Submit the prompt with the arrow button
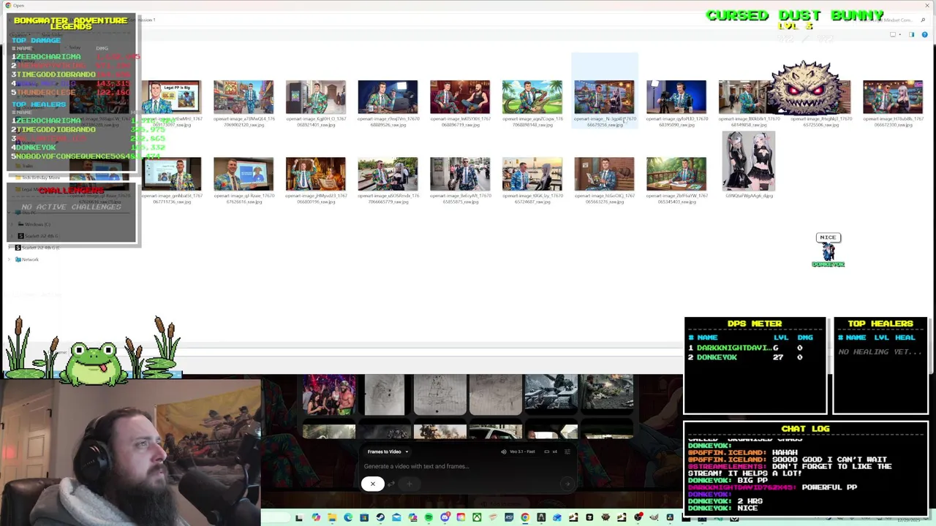 click(567, 484)
